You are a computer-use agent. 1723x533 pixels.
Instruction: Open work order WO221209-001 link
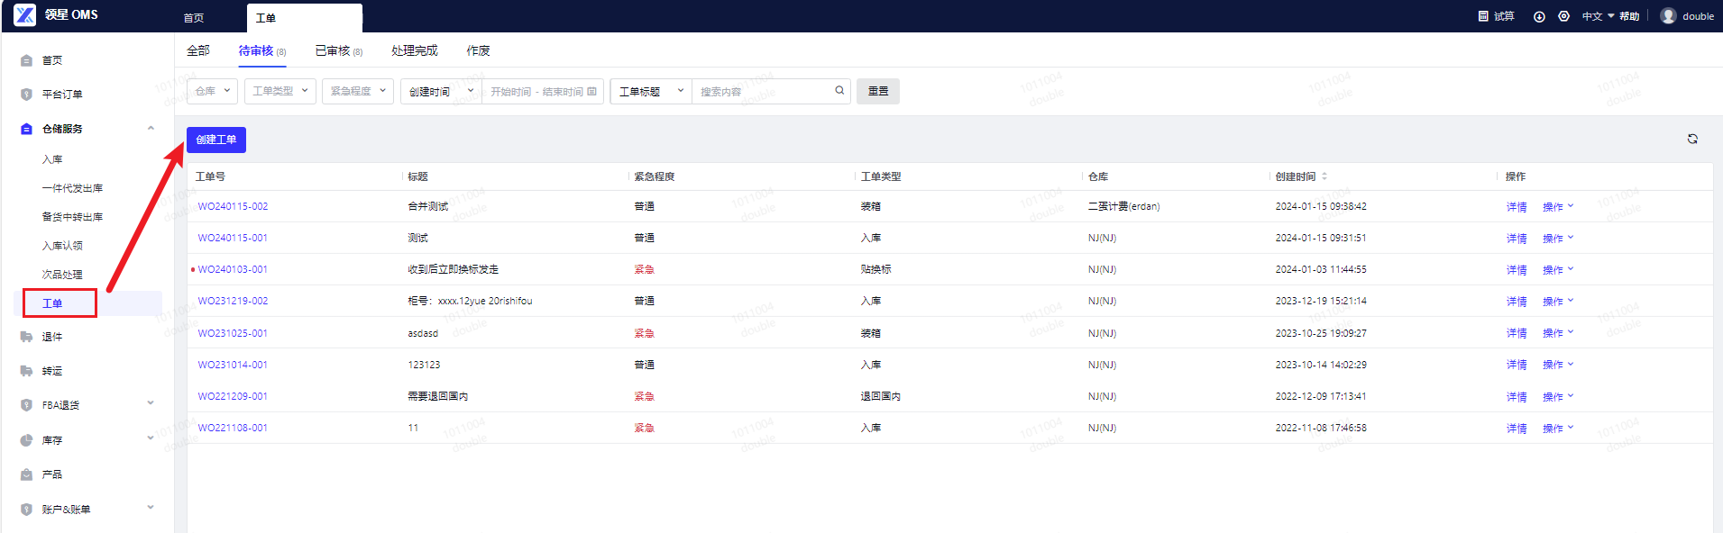coord(233,396)
